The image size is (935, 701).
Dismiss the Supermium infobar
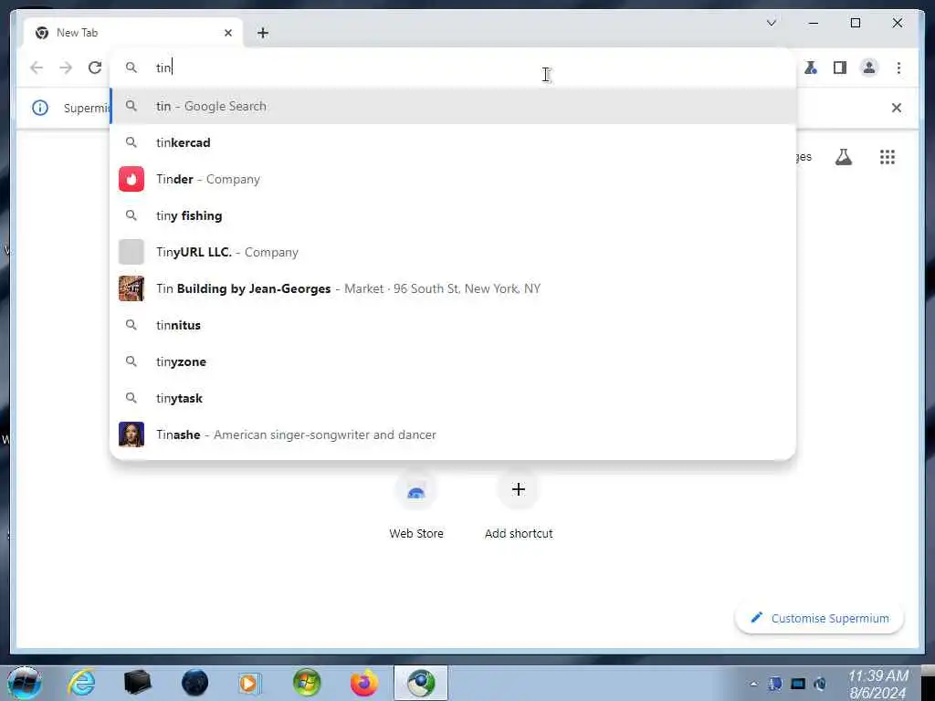(x=896, y=108)
